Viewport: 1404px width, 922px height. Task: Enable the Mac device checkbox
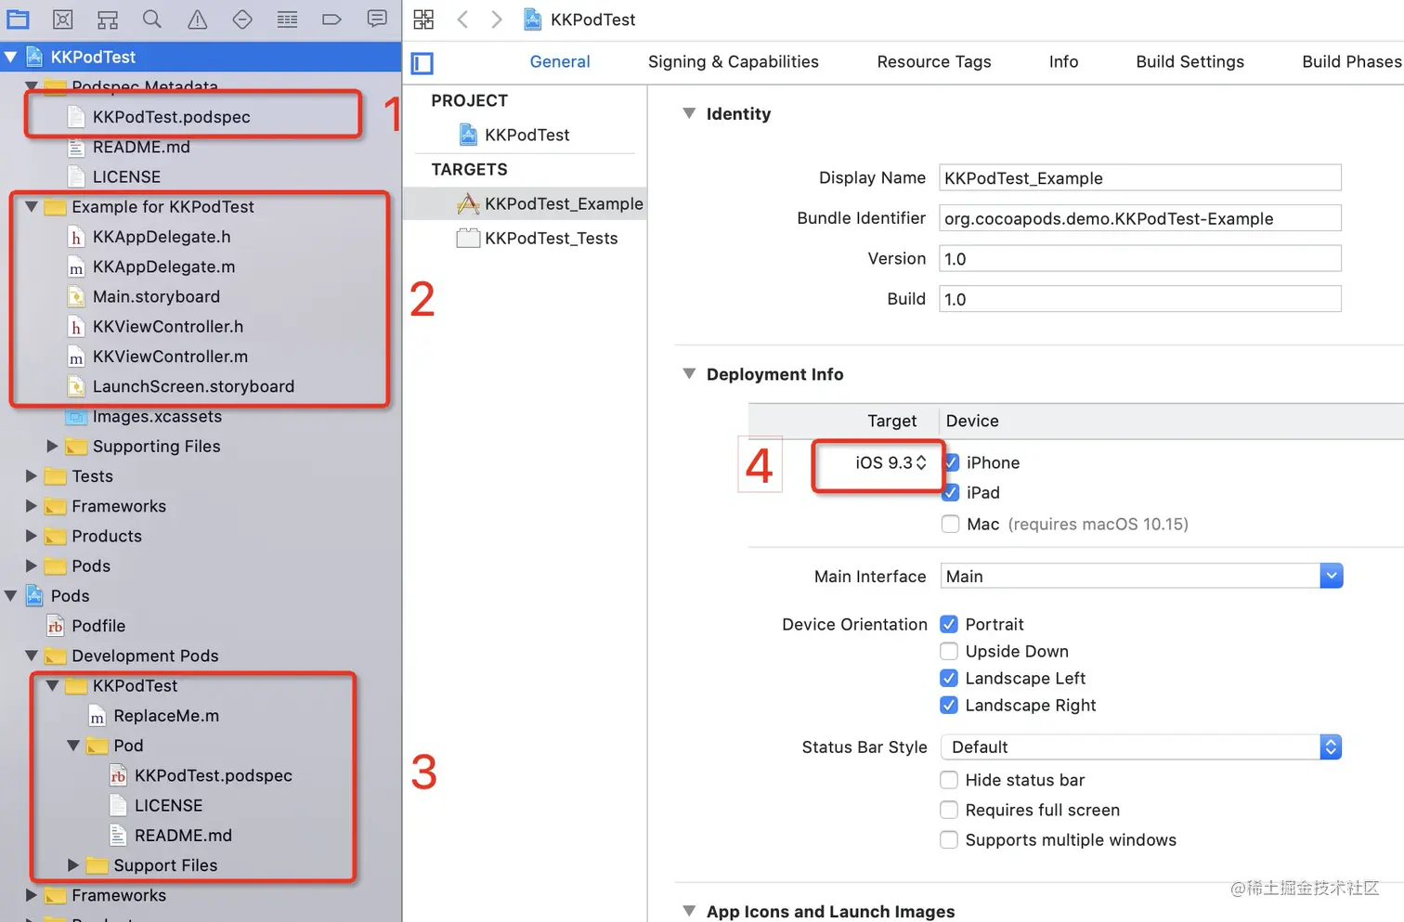(x=950, y=524)
